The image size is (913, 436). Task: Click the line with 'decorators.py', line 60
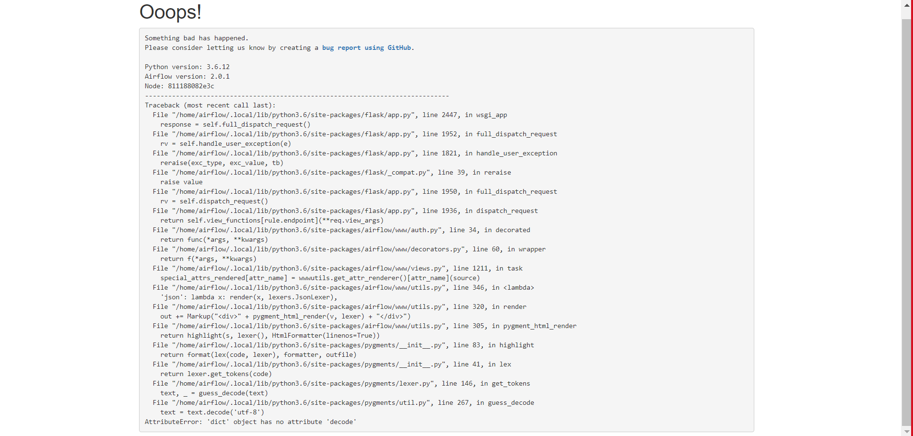[x=349, y=249]
